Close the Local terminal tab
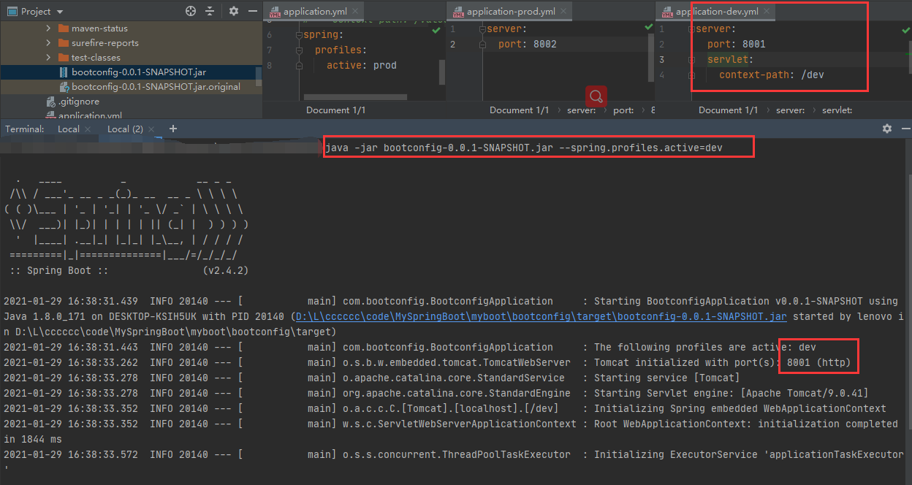The width and height of the screenshot is (912, 485). tap(87, 129)
